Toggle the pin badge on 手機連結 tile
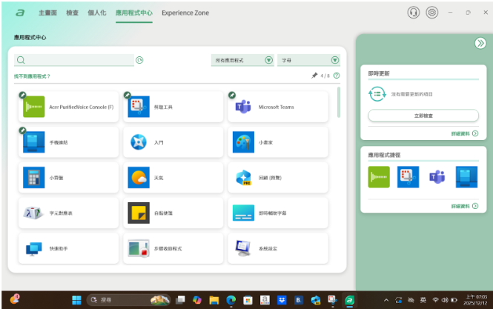The height and width of the screenshot is (309, 493). [x=23, y=130]
